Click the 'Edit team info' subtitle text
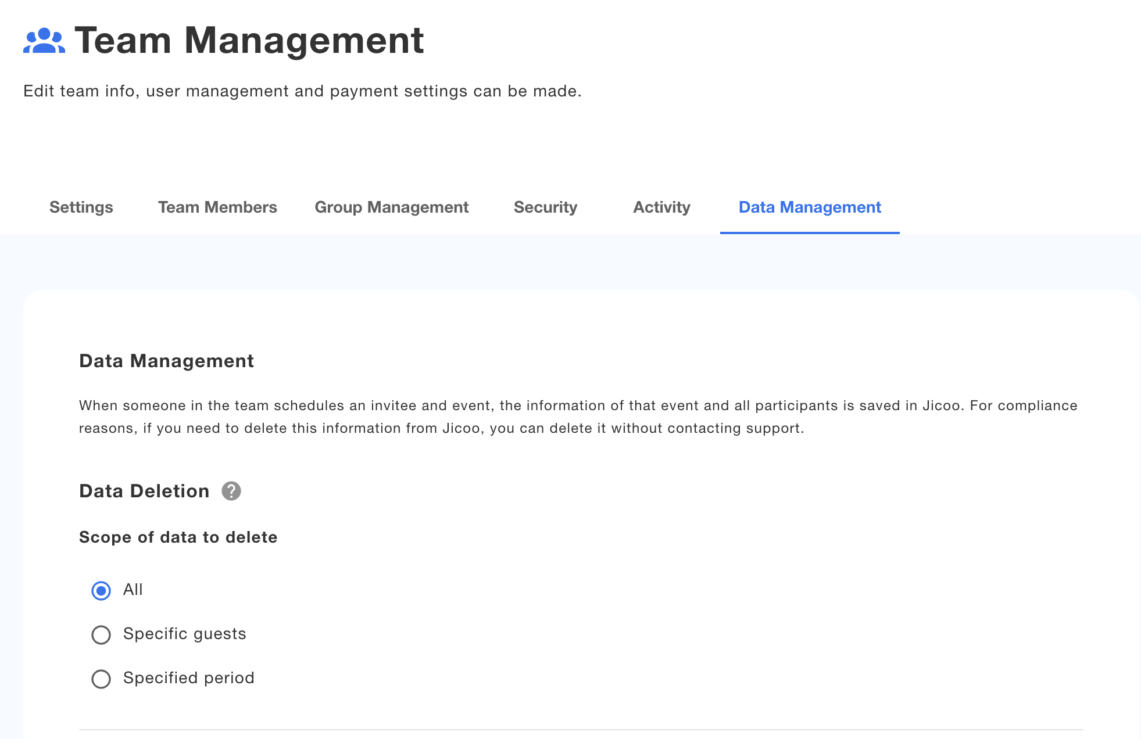 302,91
